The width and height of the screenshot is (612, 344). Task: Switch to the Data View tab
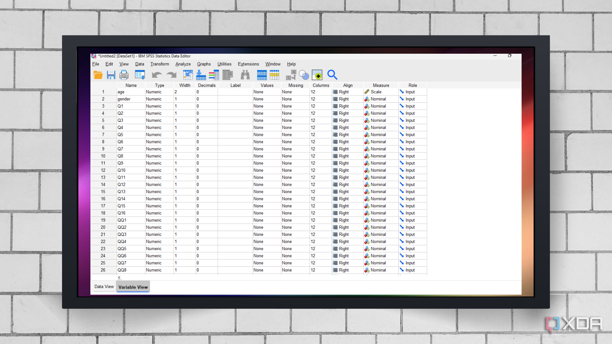pos(104,287)
